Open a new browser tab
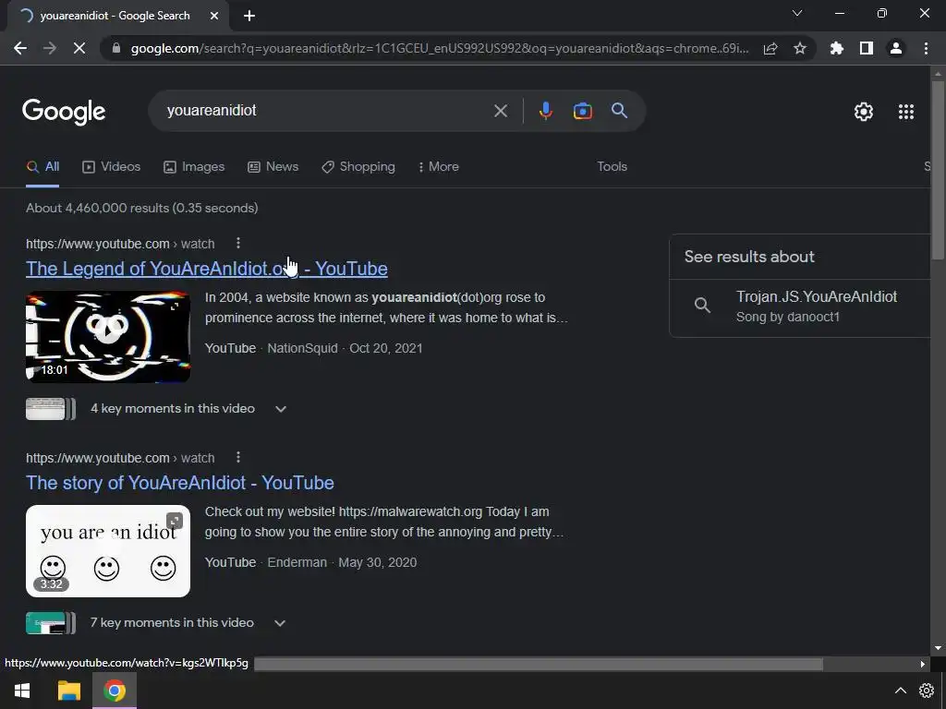946x709 pixels. click(x=249, y=16)
